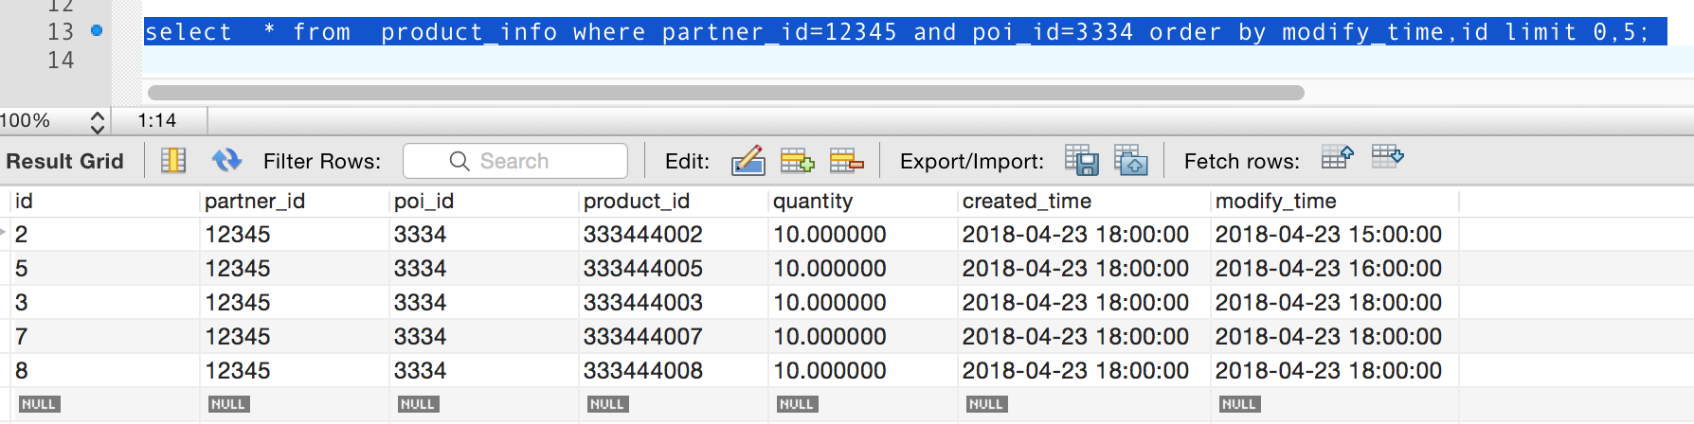The width and height of the screenshot is (1694, 424).
Task: Select the id cell with value 2
Action: tap(104, 235)
